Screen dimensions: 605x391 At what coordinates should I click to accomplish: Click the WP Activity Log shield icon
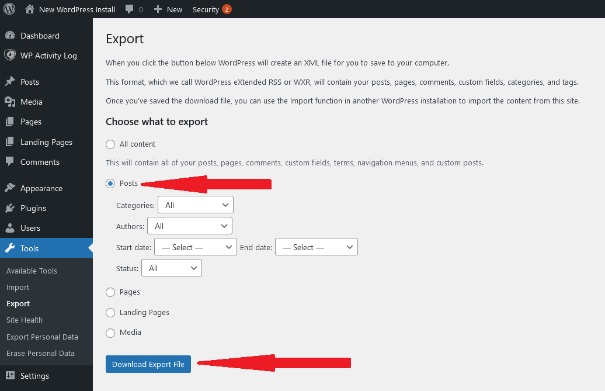pos(10,55)
